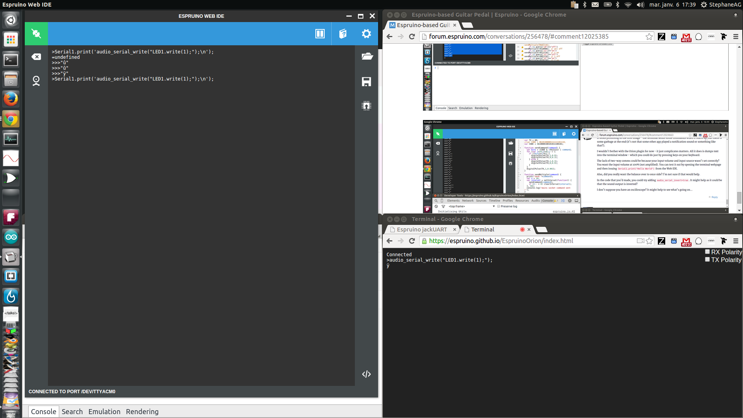743x418 pixels.
Task: Click the green connect/disconnect plug icon
Action: pos(36,34)
